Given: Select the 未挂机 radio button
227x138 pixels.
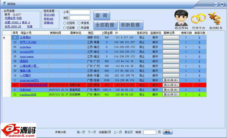Looking at the screenshot, I should (x=79, y=23).
